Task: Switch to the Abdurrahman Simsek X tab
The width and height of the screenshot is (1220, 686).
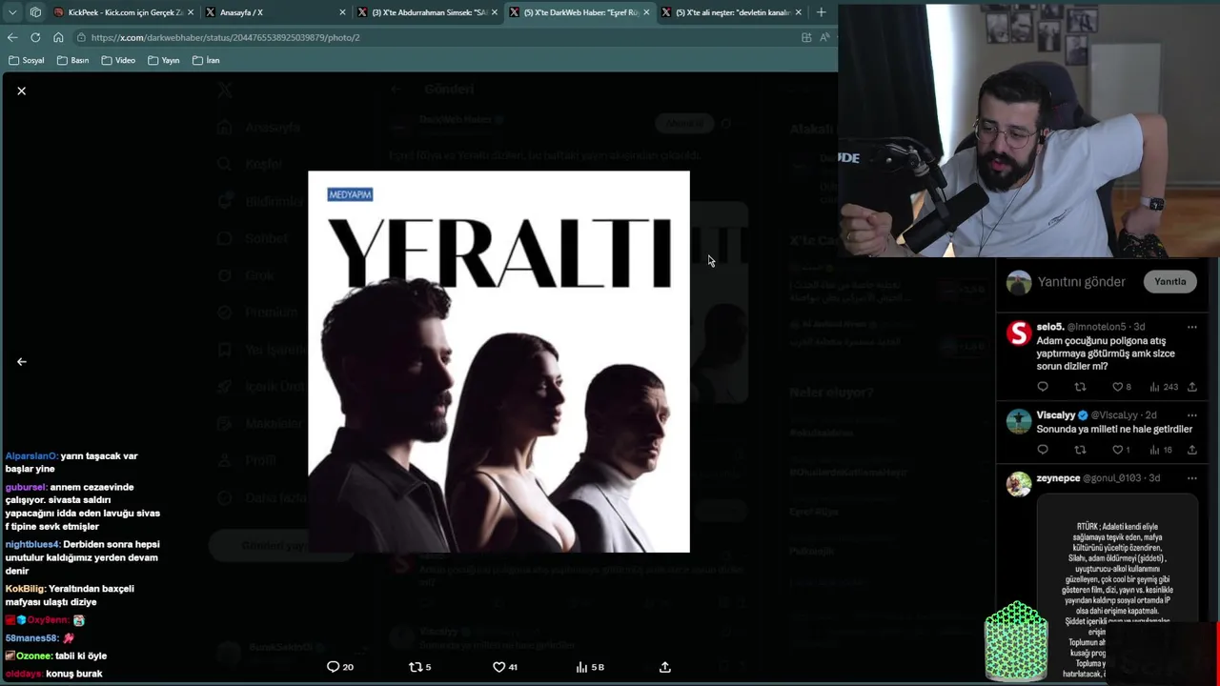Action: 428,12
